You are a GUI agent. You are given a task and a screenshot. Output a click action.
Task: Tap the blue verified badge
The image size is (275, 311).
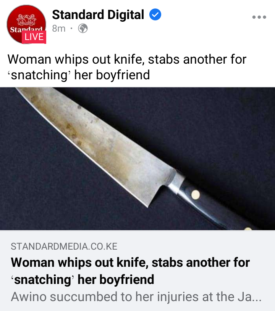coord(155,14)
